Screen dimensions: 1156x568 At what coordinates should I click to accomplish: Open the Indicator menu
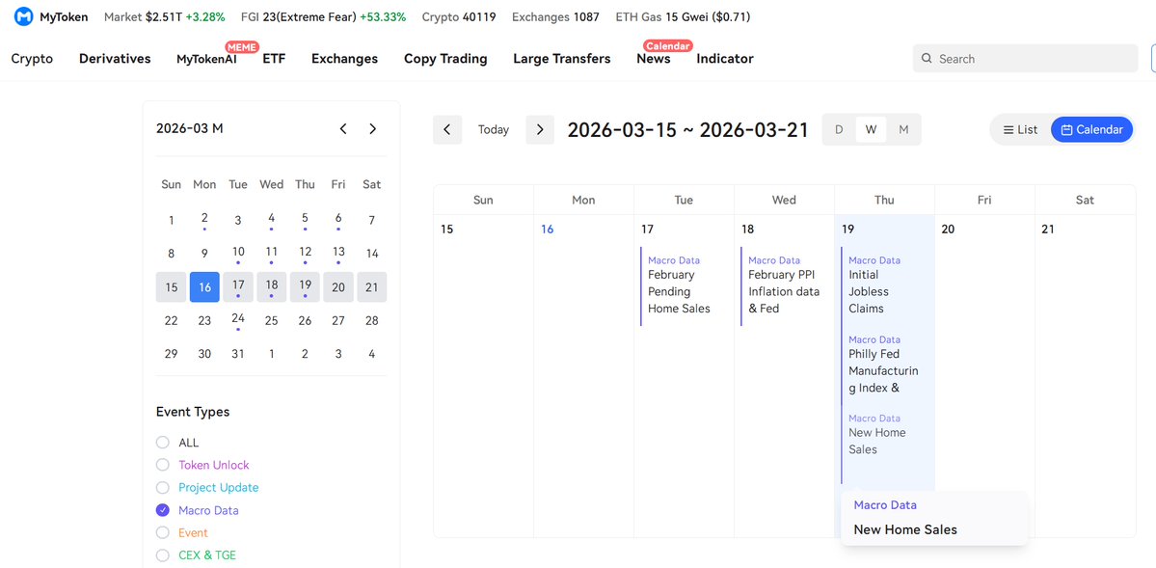point(725,58)
